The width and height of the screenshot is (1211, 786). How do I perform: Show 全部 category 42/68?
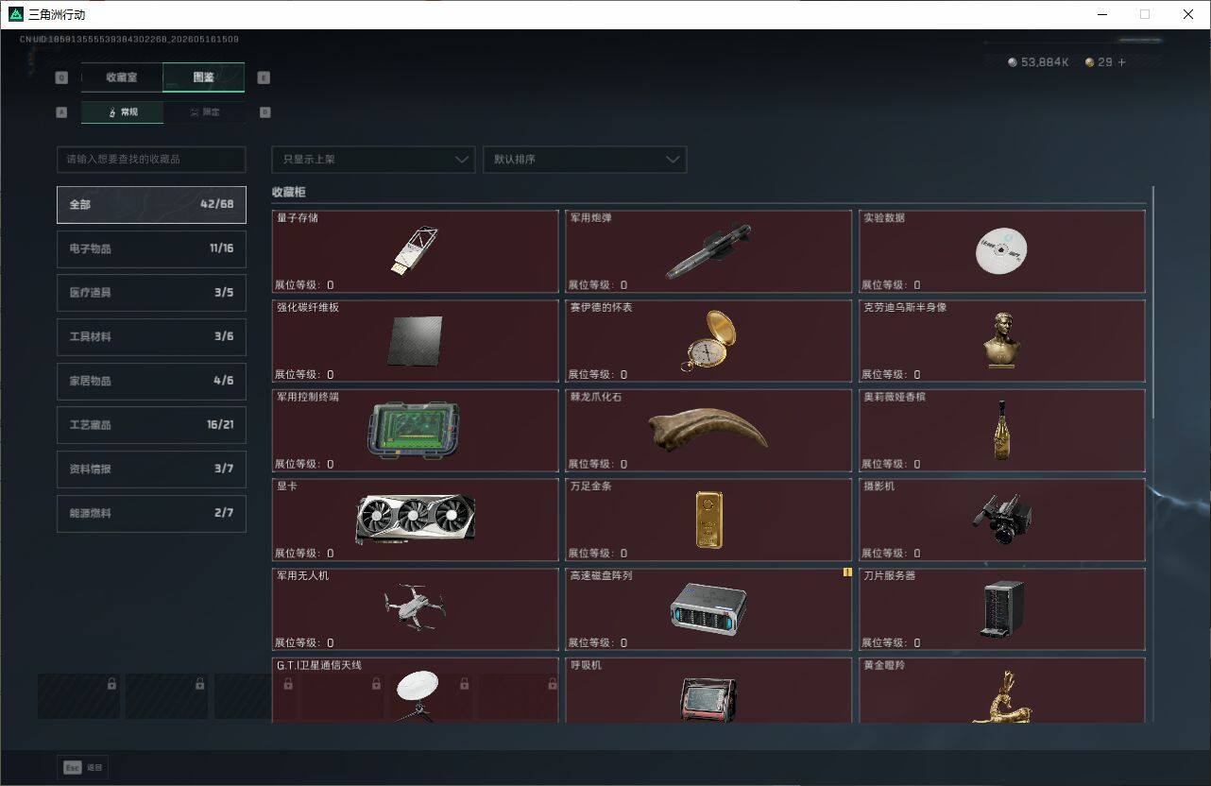[151, 204]
